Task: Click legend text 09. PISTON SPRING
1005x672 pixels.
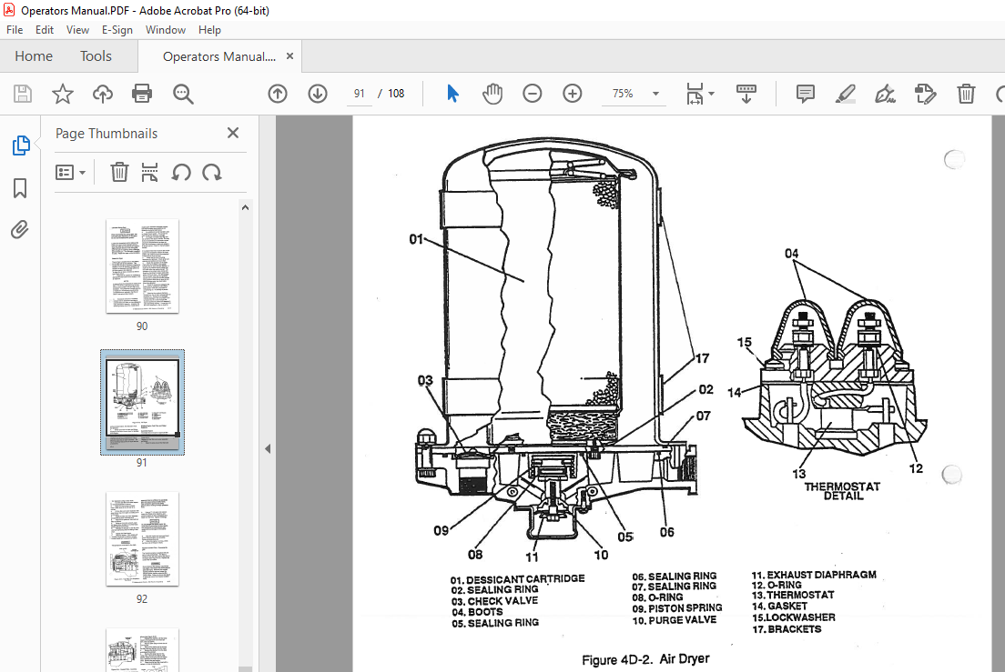Action: tap(677, 608)
